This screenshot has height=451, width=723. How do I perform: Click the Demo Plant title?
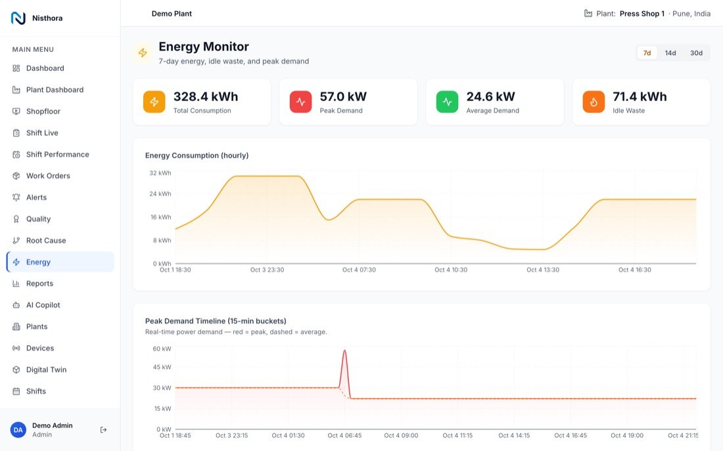point(172,14)
